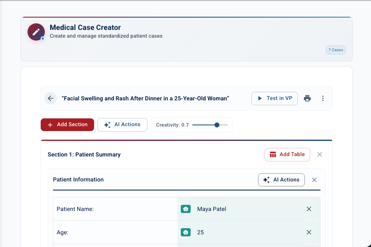Click the pencil Medical Case Creator app icon
The height and width of the screenshot is (247, 371).
(x=36, y=32)
